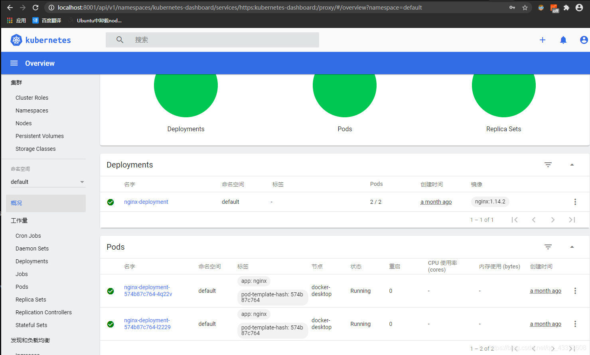The image size is (590, 355).
Task: Click the green status icon of nginx-deployment
Action: (x=111, y=202)
